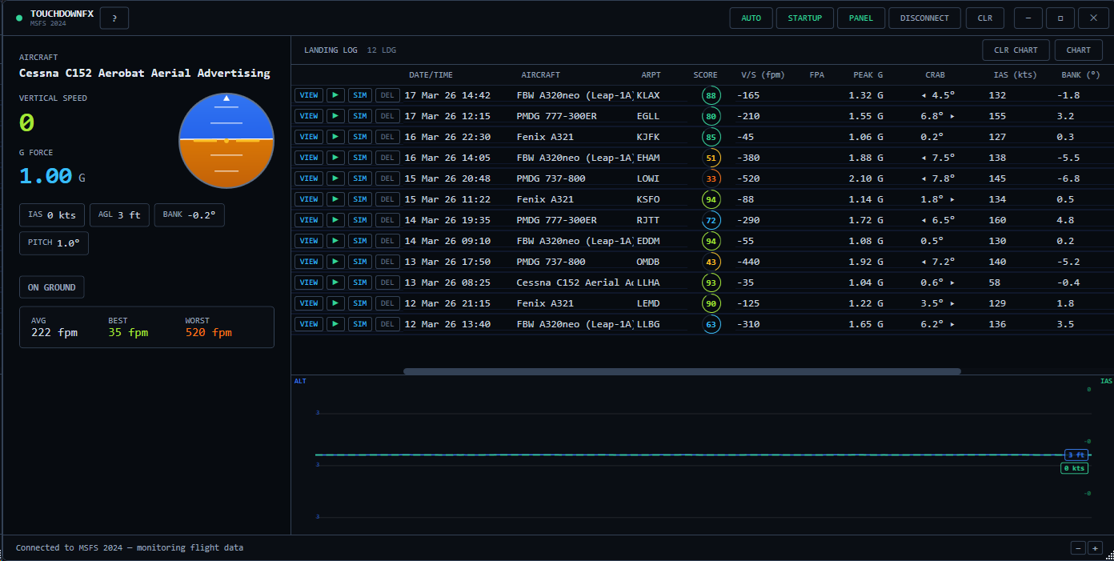Toggle STARTUP launch option

[805, 18]
